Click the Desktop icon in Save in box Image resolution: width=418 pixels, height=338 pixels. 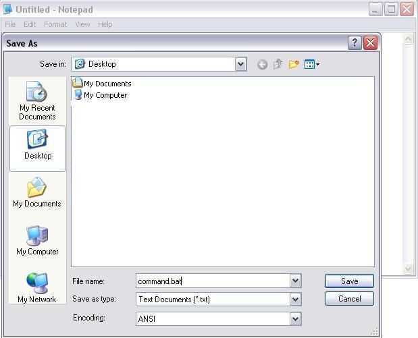click(x=80, y=64)
